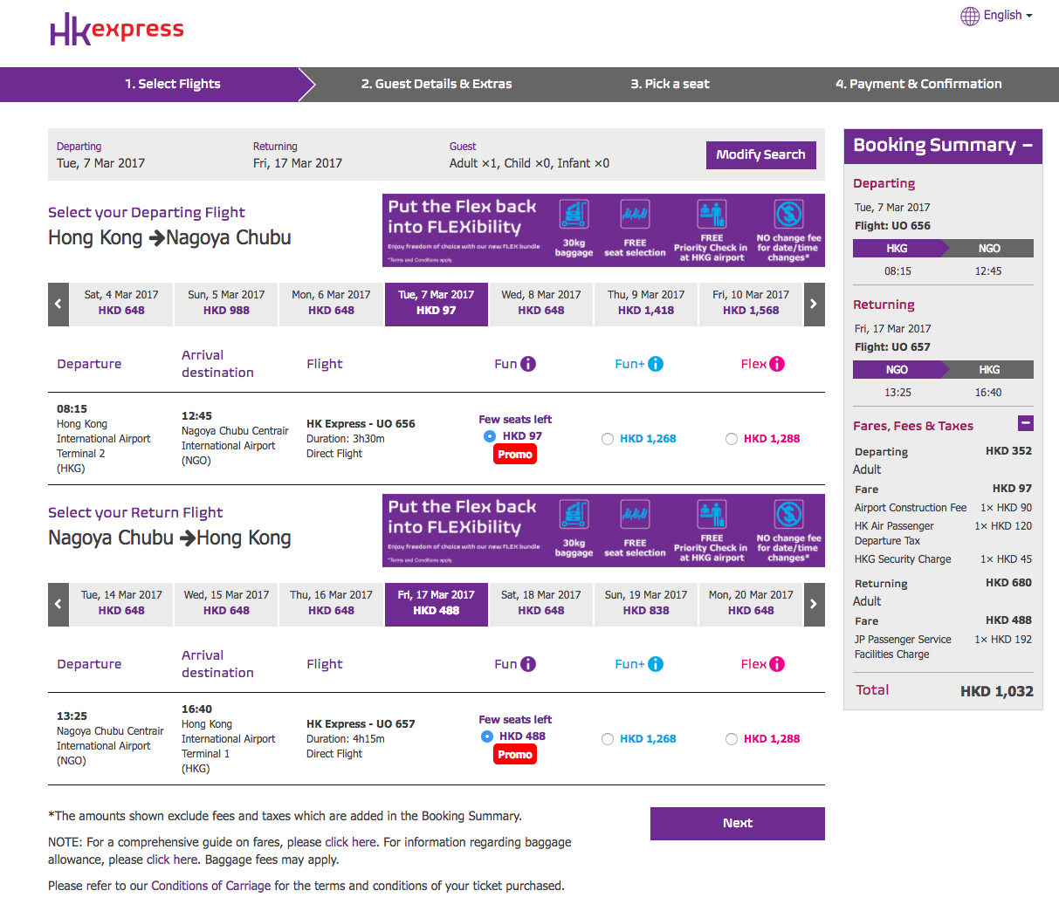This screenshot has height=918, width=1059.
Task: Click the Promo badge on return flight
Action: pyautogui.click(x=515, y=755)
